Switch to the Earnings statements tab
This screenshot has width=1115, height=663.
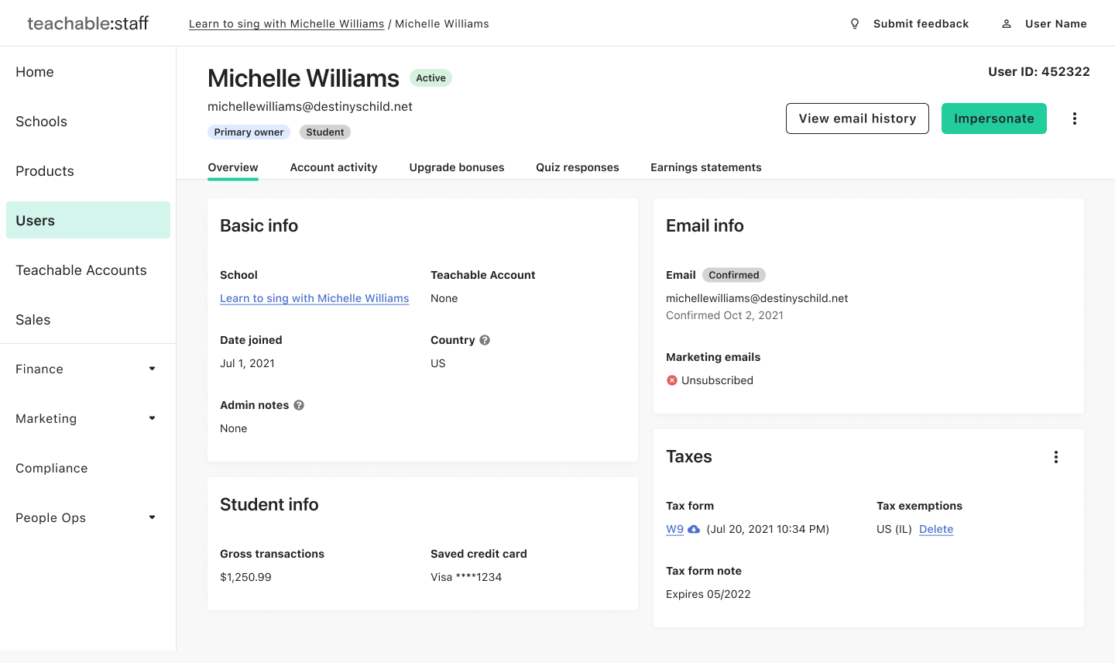706,167
